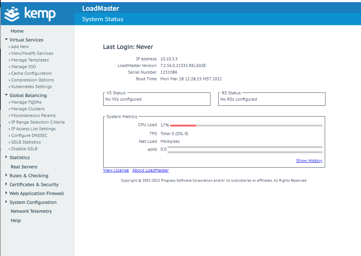Open Add New virtual service
361x256 pixels.
20,47
